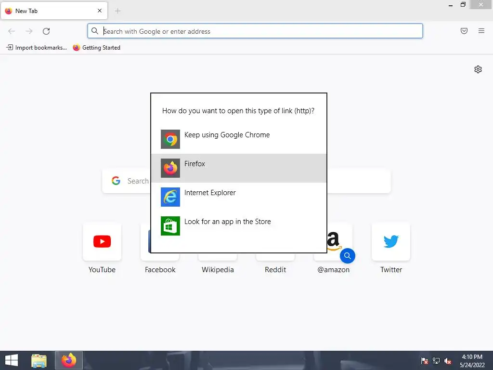Screen dimensions: 493x370
Task: Open the Windows Start menu
Action: tap(12, 360)
